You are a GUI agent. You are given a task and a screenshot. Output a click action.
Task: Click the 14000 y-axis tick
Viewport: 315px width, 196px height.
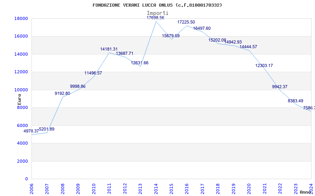coord(21,54)
